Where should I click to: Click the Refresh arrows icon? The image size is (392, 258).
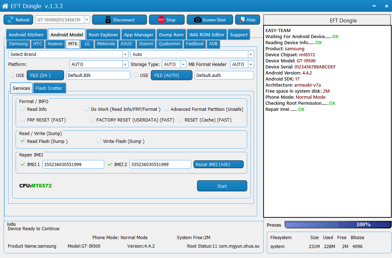coord(11,20)
